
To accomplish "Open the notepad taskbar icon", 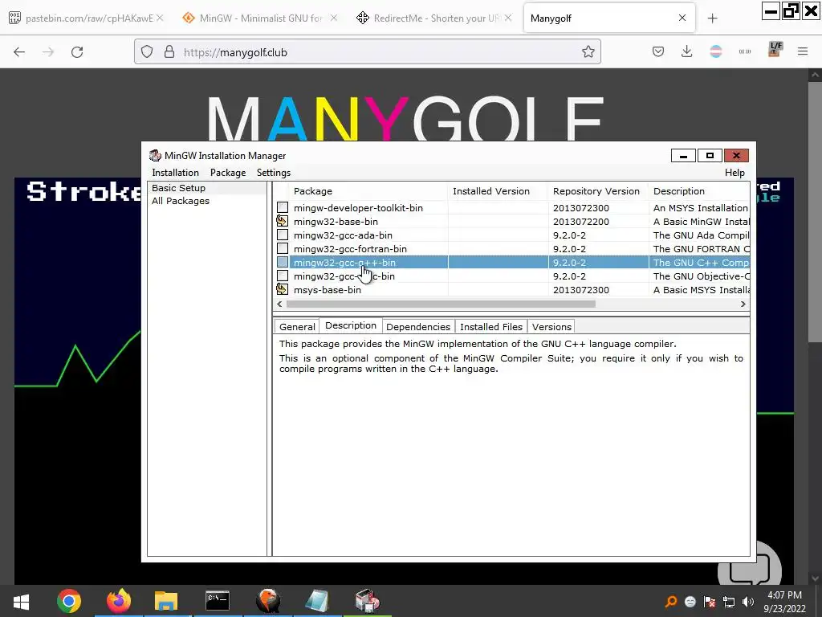I will pos(316,601).
